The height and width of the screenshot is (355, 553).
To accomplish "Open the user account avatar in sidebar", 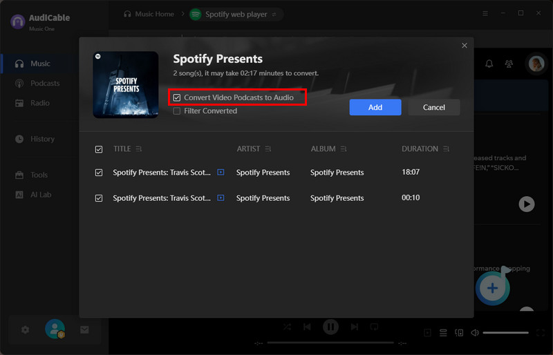I will click(55, 329).
